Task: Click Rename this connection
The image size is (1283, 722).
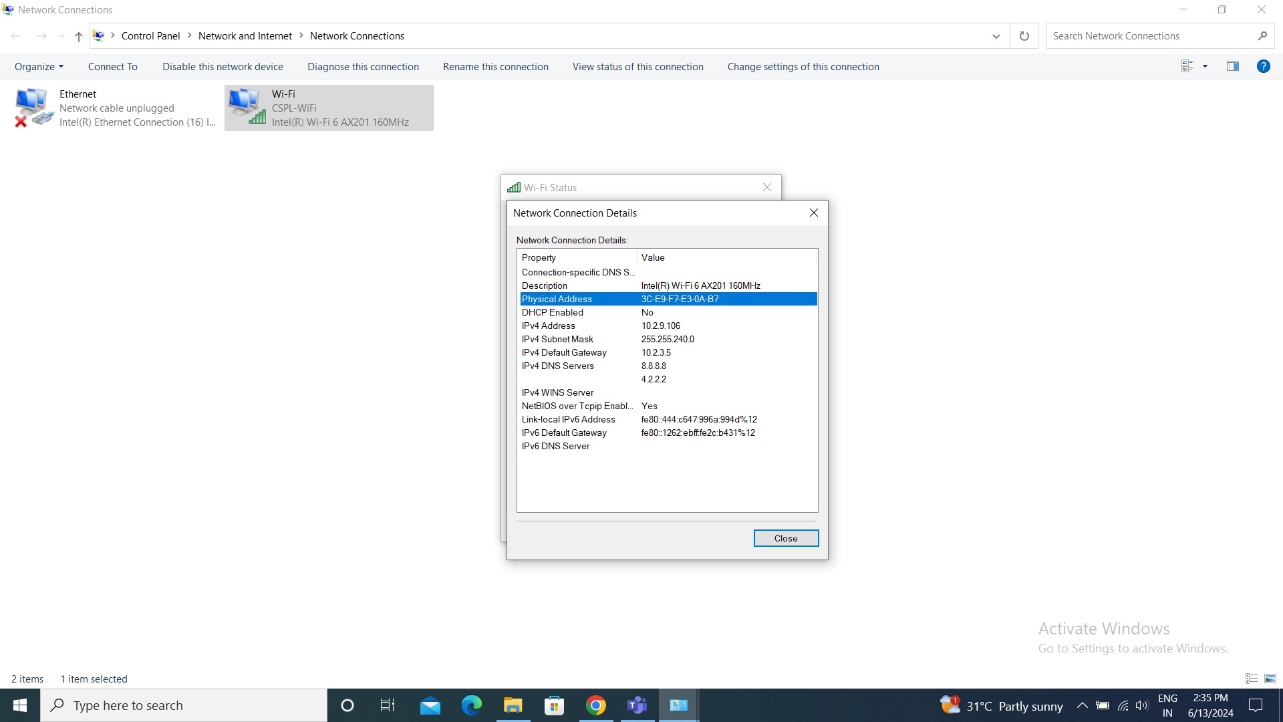Action: pyautogui.click(x=495, y=67)
